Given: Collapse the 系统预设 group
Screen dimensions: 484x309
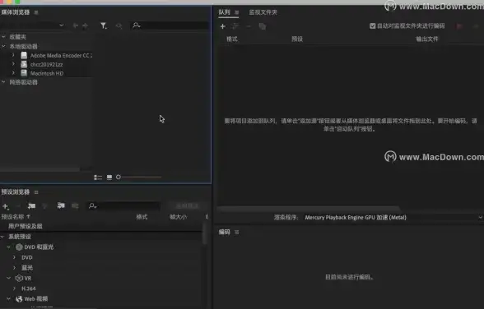Looking at the screenshot, I should [2, 237].
